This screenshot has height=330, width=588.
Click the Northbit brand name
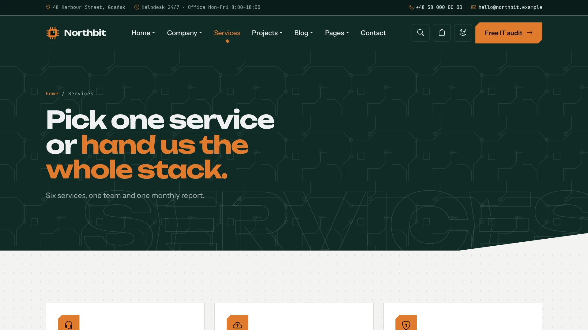point(85,33)
